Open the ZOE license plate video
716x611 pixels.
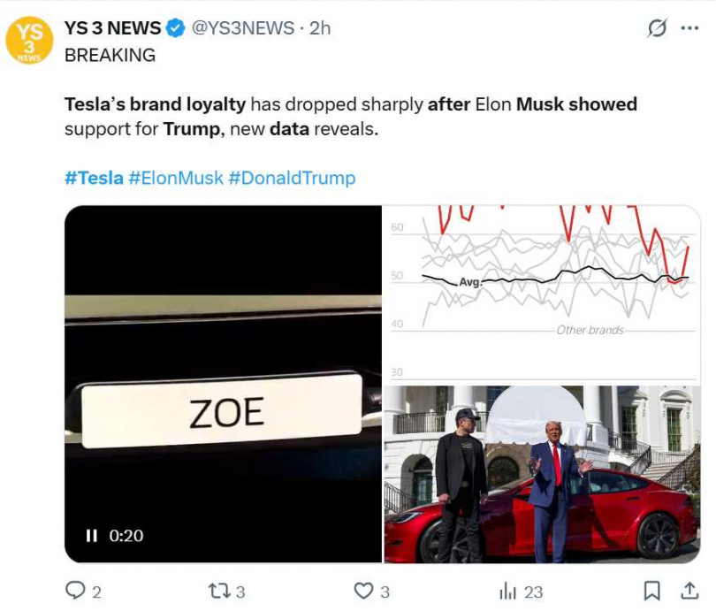click(224, 384)
